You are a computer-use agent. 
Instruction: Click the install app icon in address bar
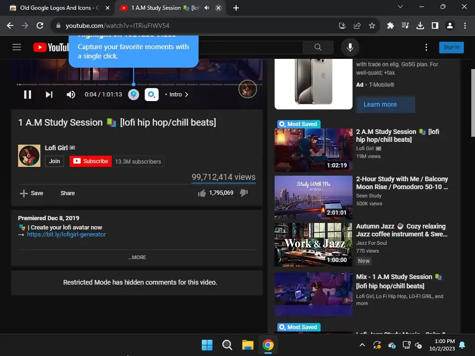342,26
